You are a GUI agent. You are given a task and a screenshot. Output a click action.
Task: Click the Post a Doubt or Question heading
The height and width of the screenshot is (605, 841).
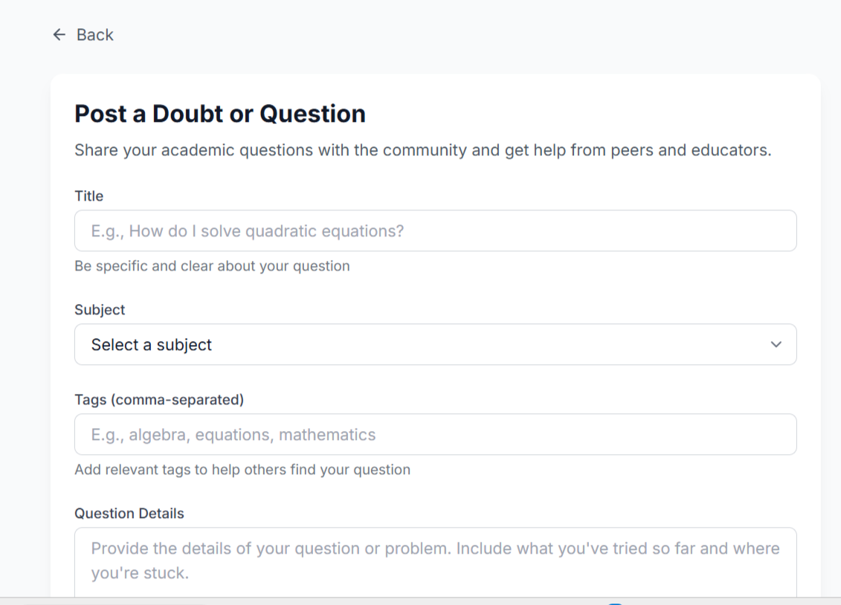click(x=220, y=114)
